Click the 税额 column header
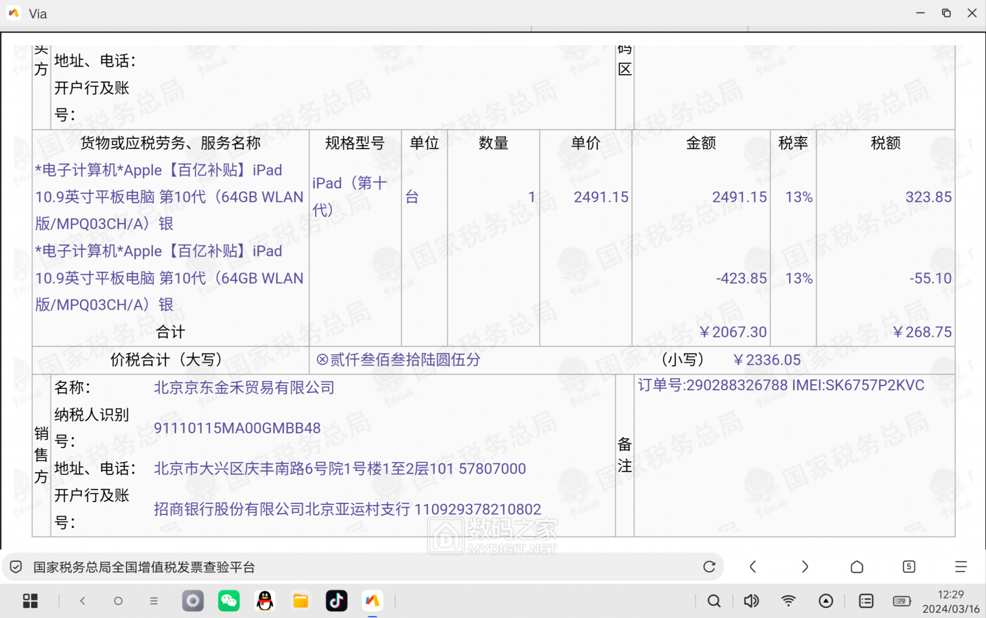This screenshot has height=618, width=986. pyautogui.click(x=886, y=143)
